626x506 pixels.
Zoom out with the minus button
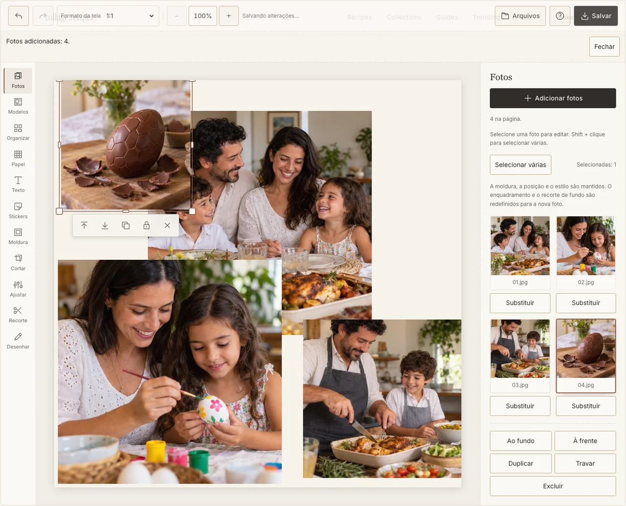click(177, 16)
